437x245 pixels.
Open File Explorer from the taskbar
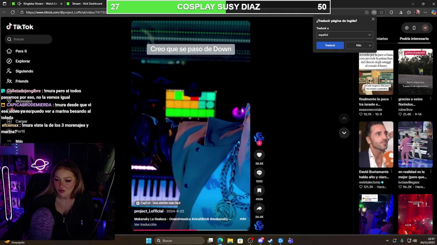tap(230, 241)
